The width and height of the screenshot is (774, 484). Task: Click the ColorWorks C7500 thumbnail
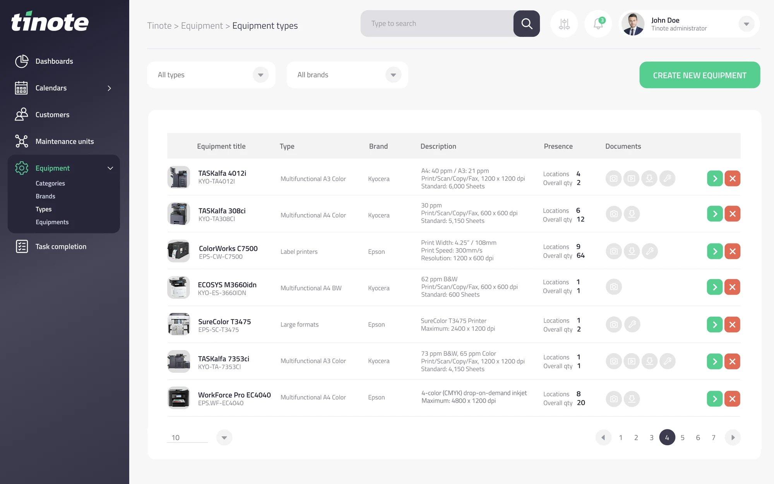[x=178, y=251]
